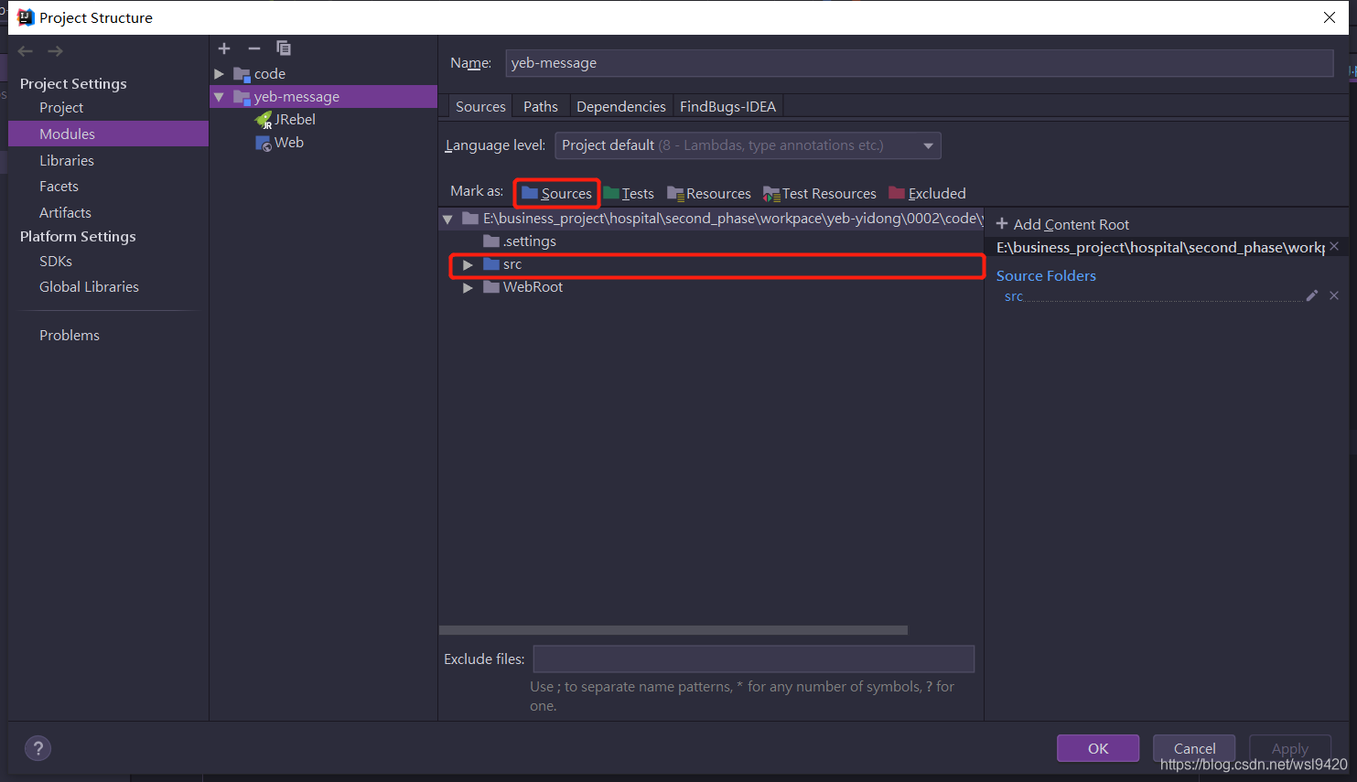The height and width of the screenshot is (782, 1357).
Task: Click the Cancel button
Action: pos(1194,748)
